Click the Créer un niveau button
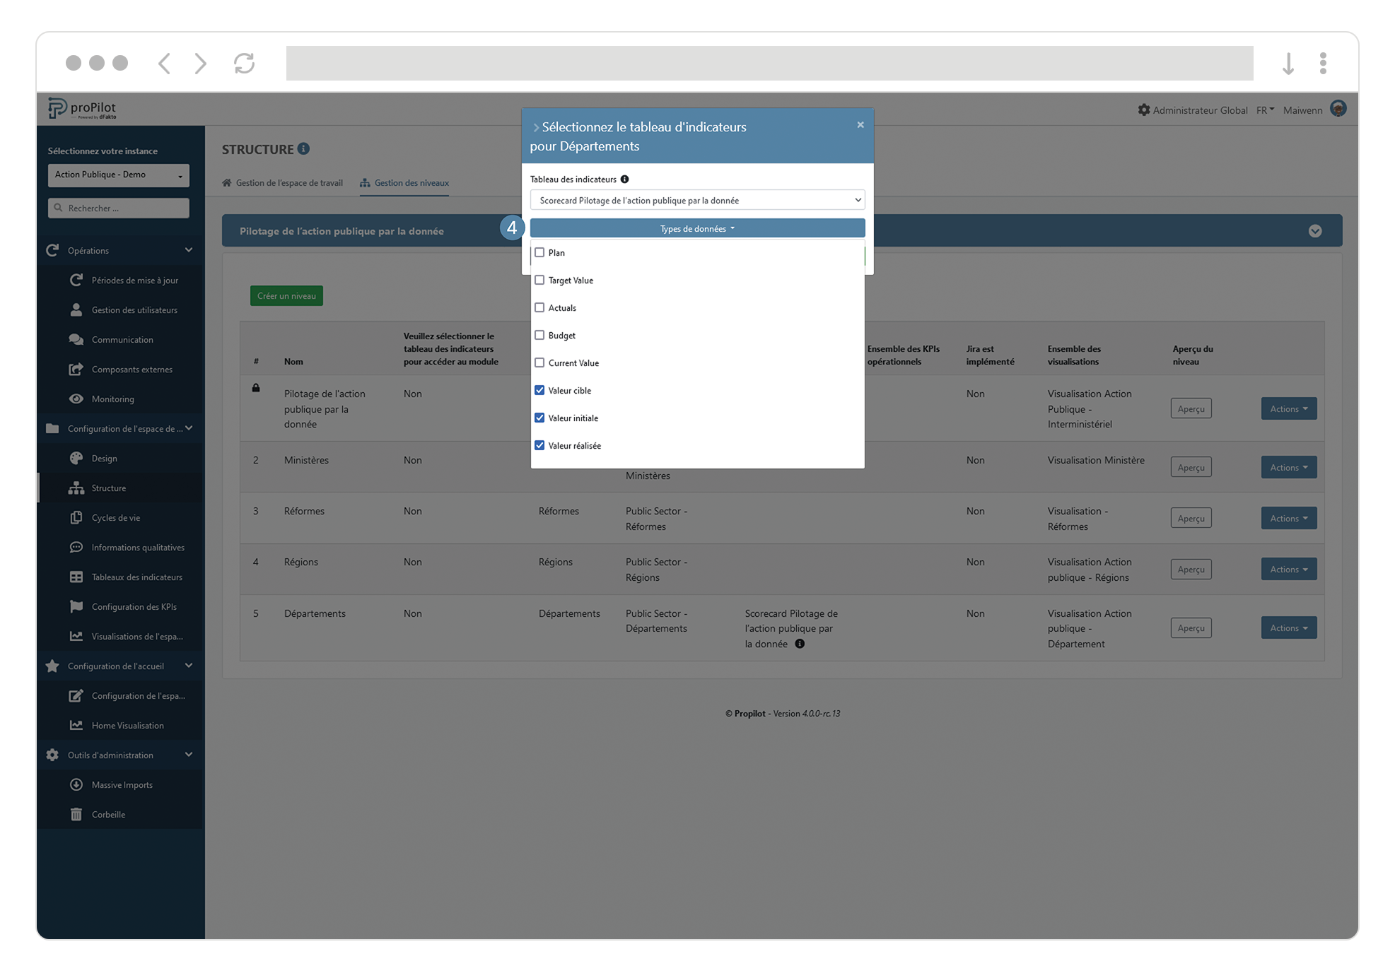The height and width of the screenshot is (978, 1395). pyautogui.click(x=286, y=295)
